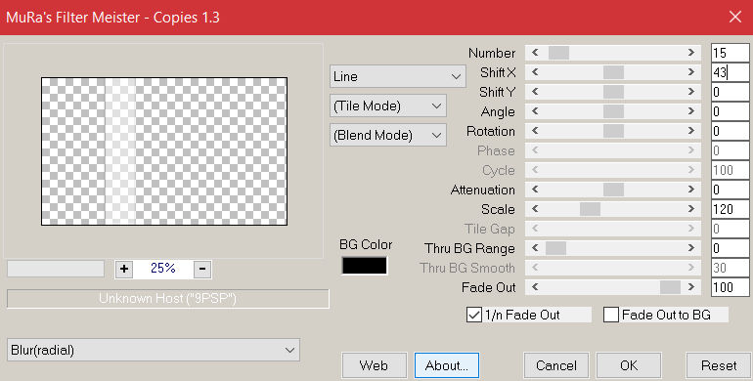Viewport: 753px width, 381px height.
Task: Click the Web button
Action: tap(375, 365)
